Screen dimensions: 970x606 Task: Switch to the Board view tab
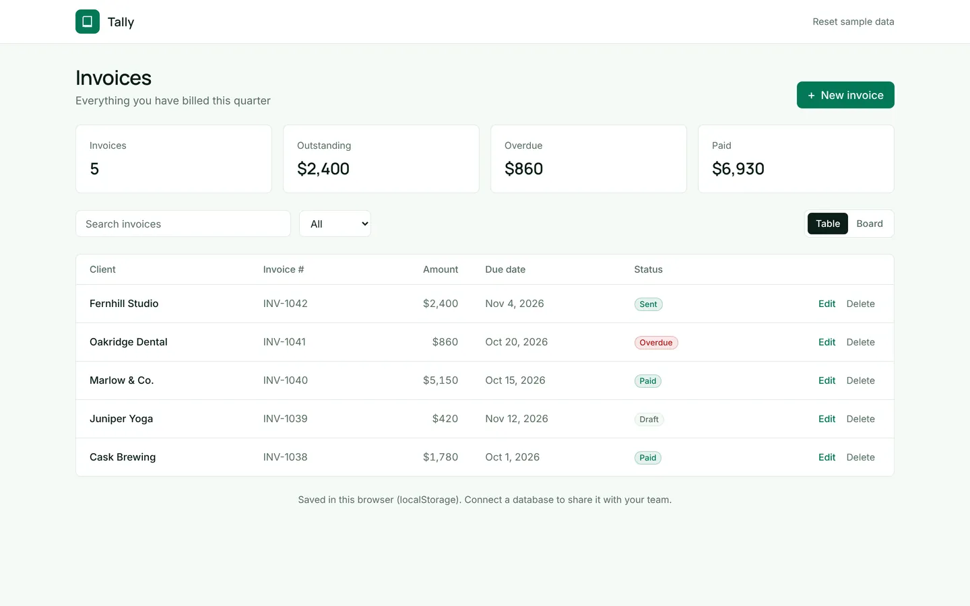click(x=870, y=224)
